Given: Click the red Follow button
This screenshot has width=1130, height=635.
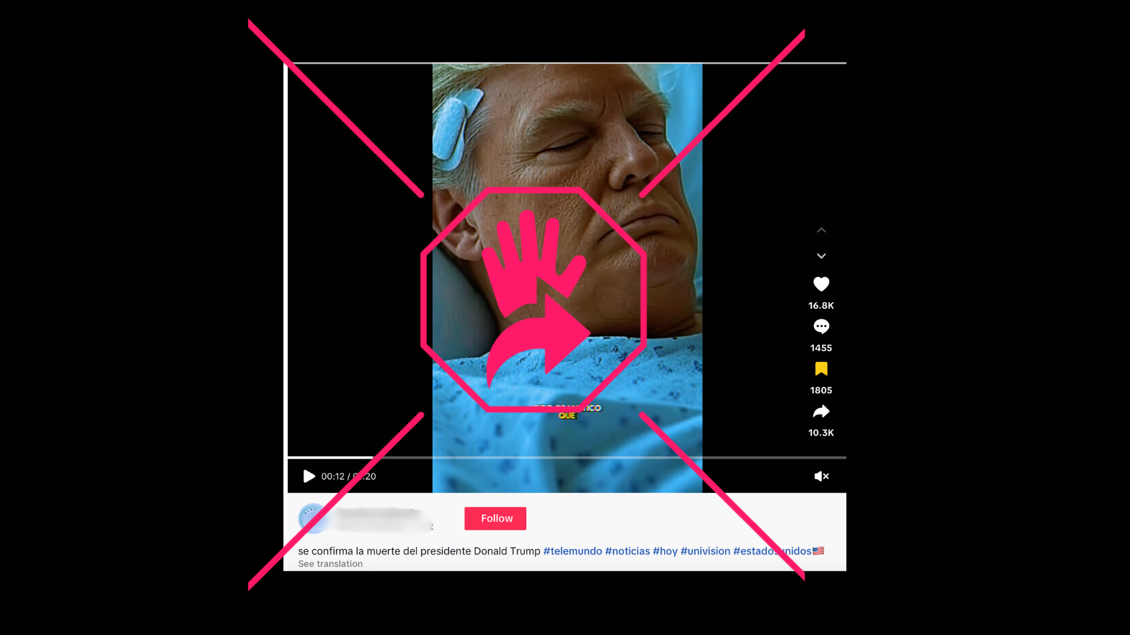Looking at the screenshot, I should 495,519.
